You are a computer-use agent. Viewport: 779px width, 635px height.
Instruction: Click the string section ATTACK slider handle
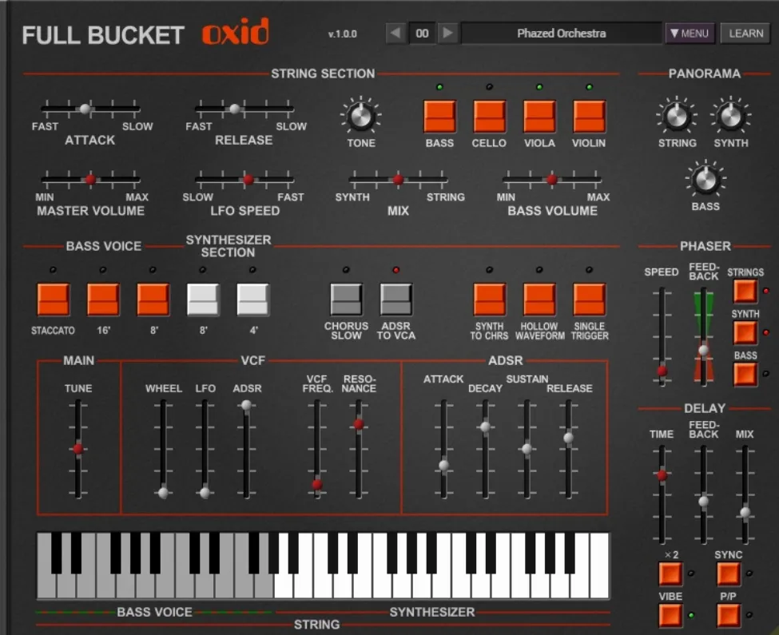[85, 109]
